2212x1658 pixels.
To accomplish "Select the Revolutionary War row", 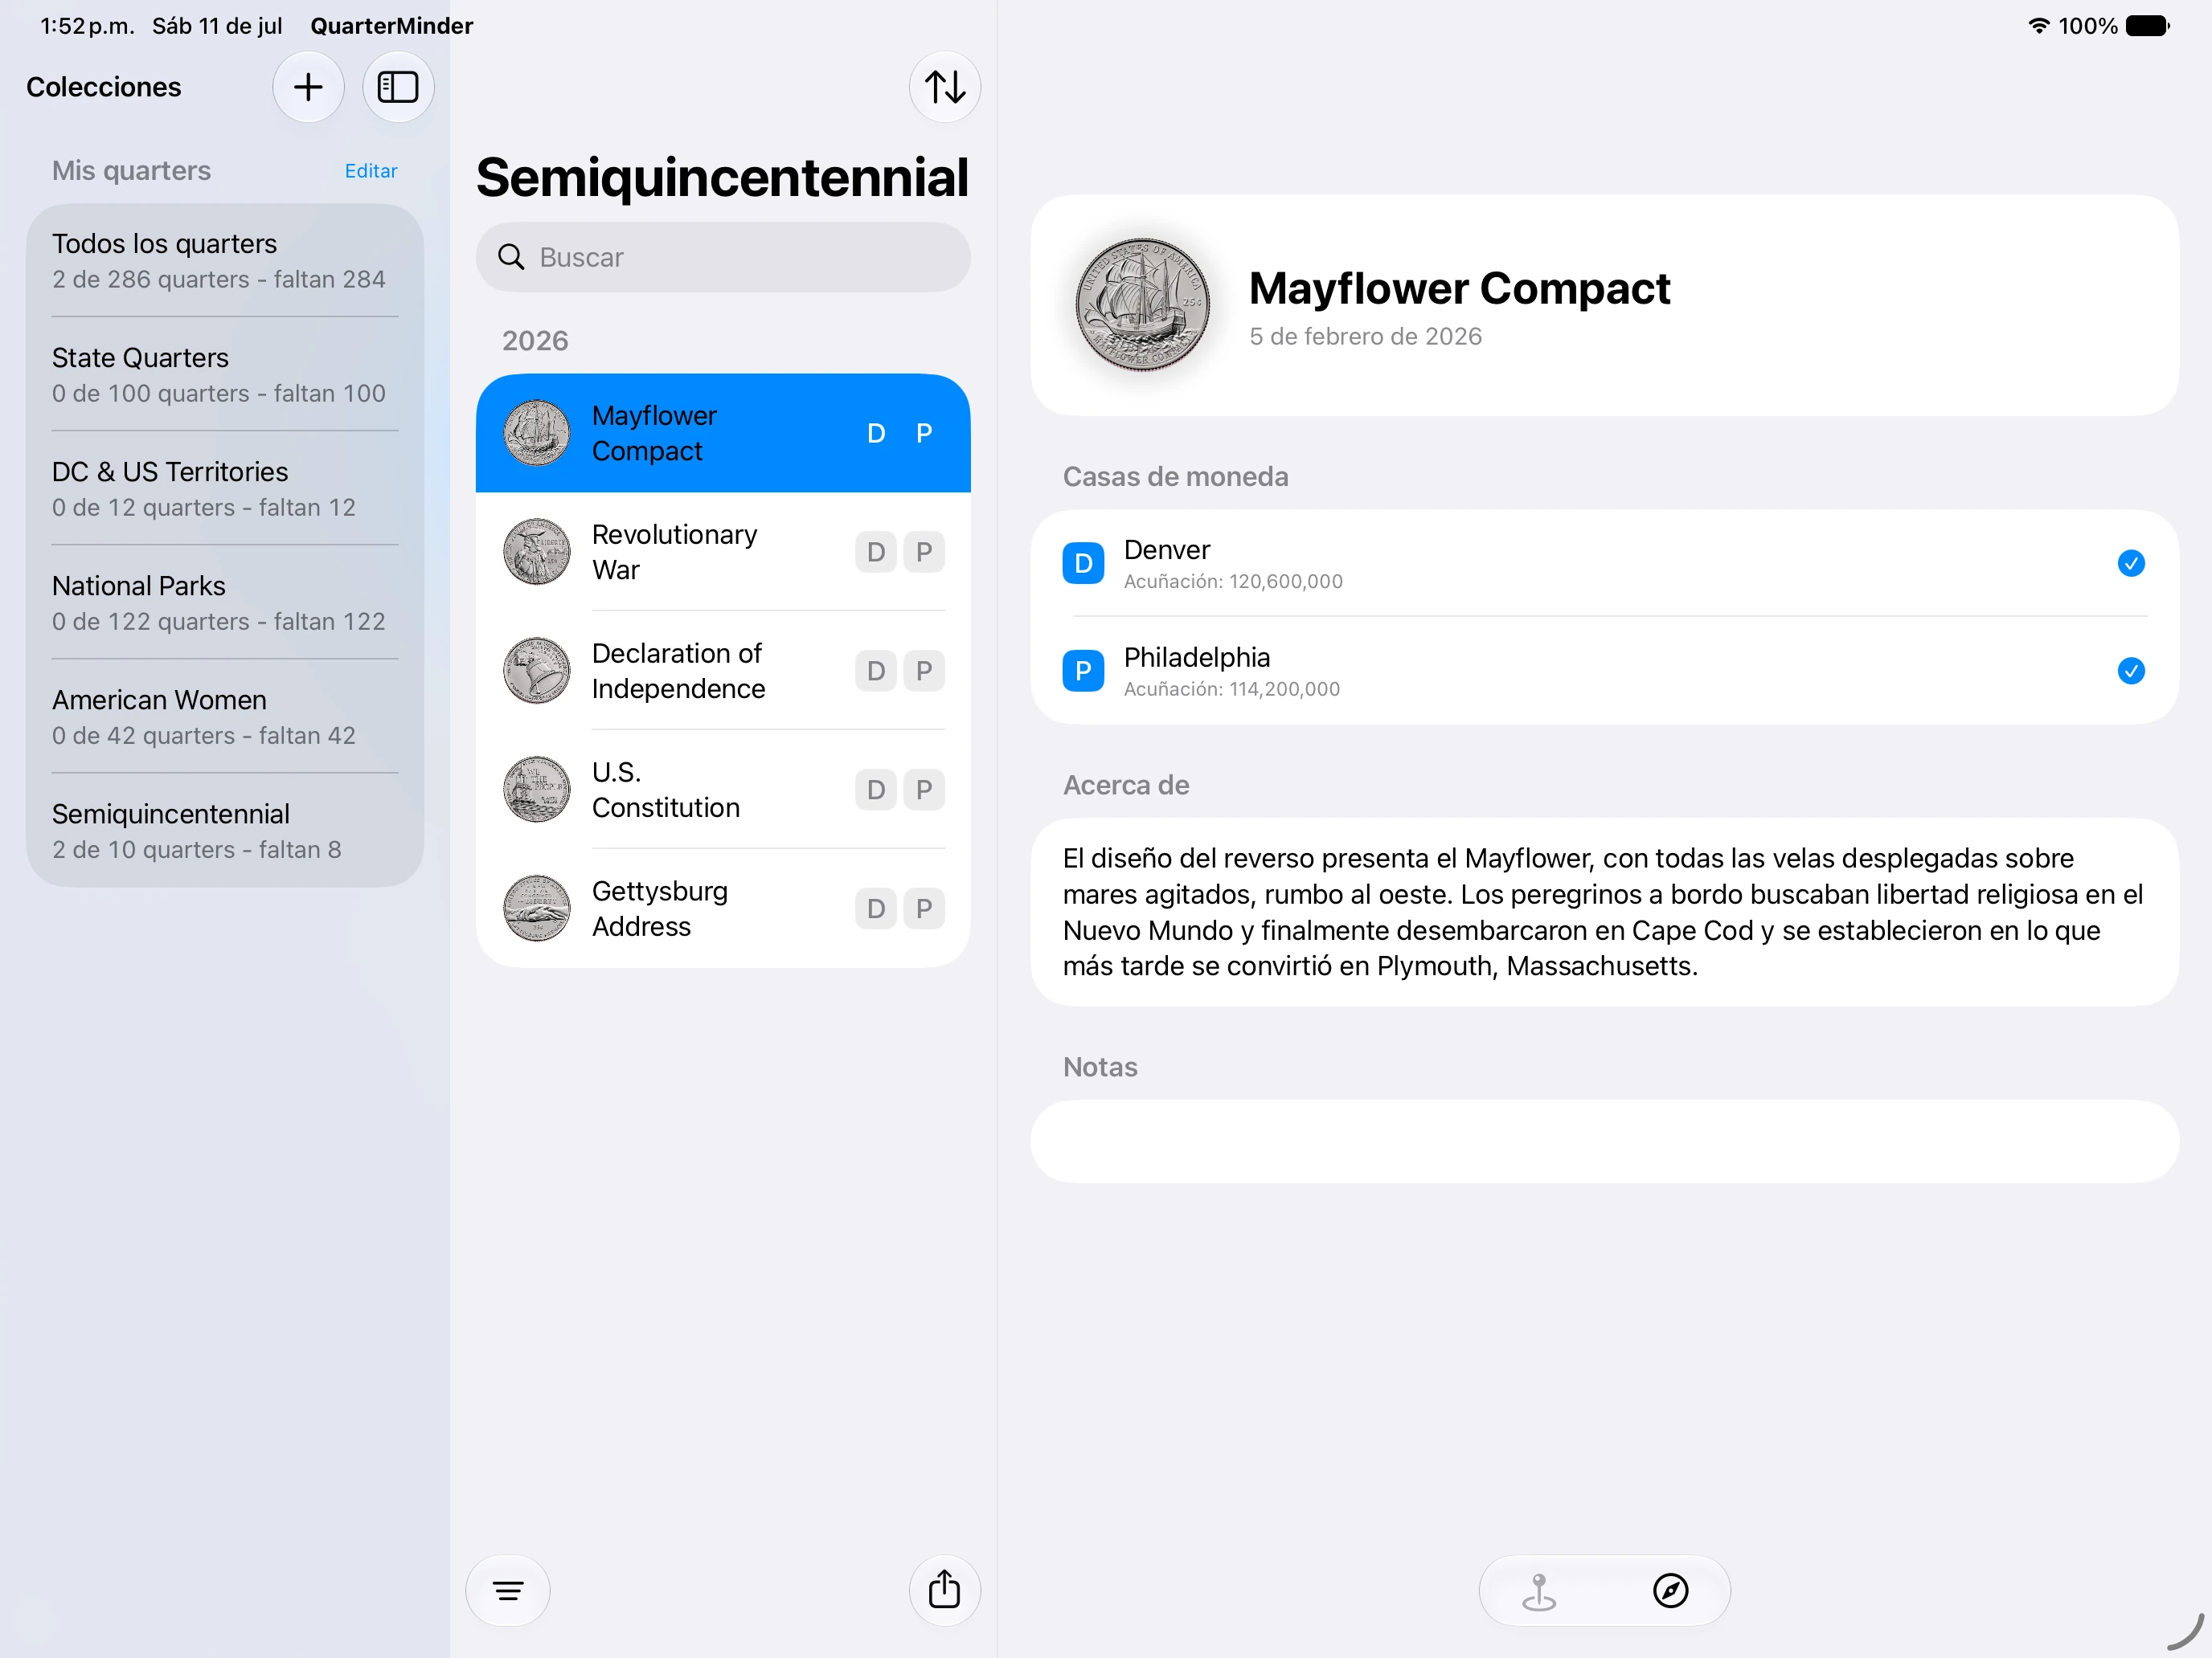I will [723, 552].
